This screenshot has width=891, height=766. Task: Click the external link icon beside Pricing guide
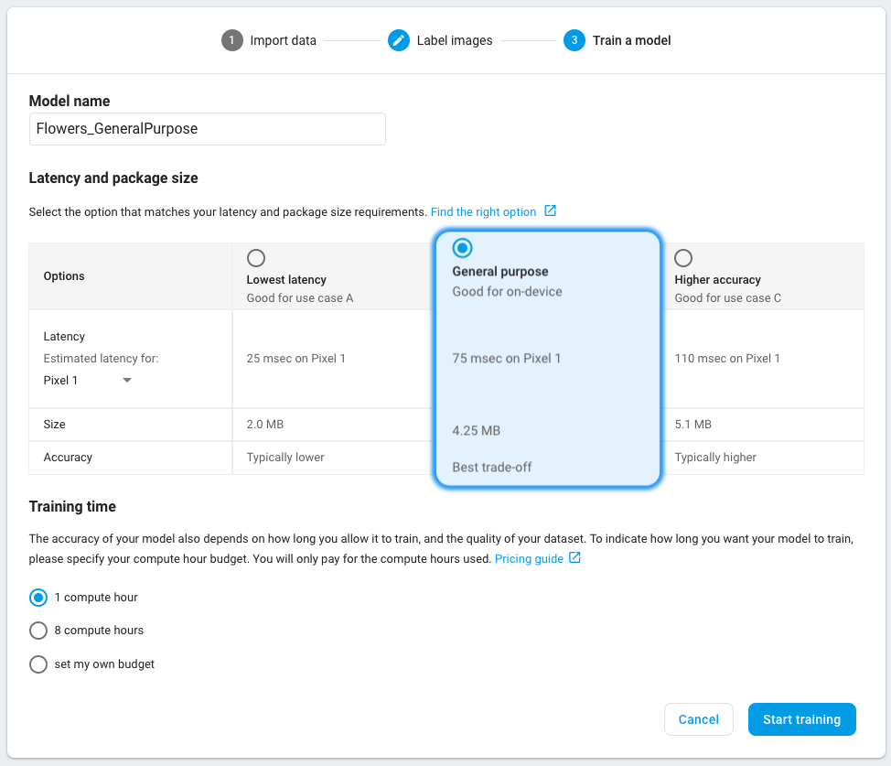point(576,558)
